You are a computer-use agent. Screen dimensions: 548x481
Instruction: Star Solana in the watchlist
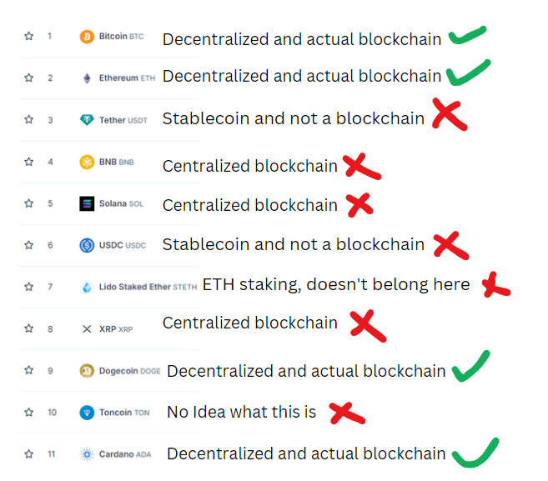tap(29, 203)
